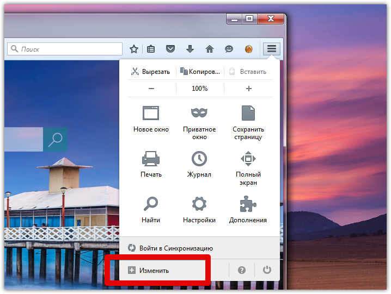Open the Downloads arrow icon
Screen dimensions: 391x294
(190, 49)
